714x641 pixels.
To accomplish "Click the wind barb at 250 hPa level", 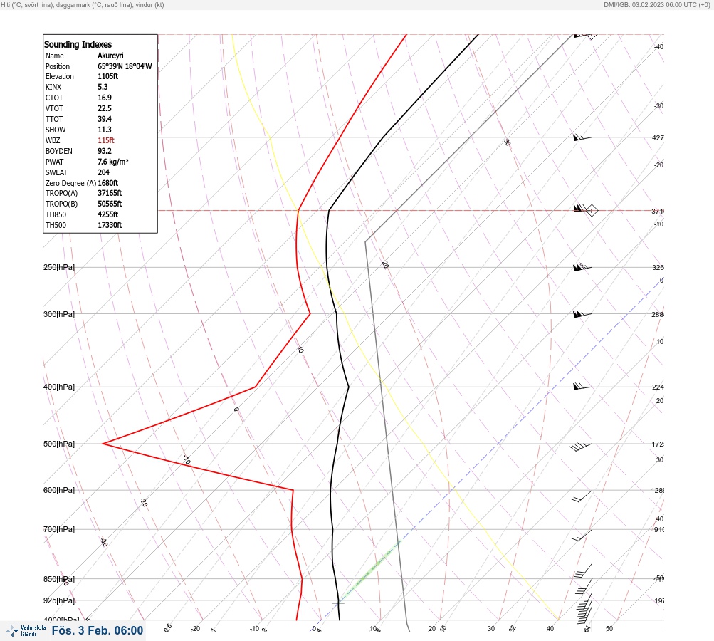I will (582, 267).
